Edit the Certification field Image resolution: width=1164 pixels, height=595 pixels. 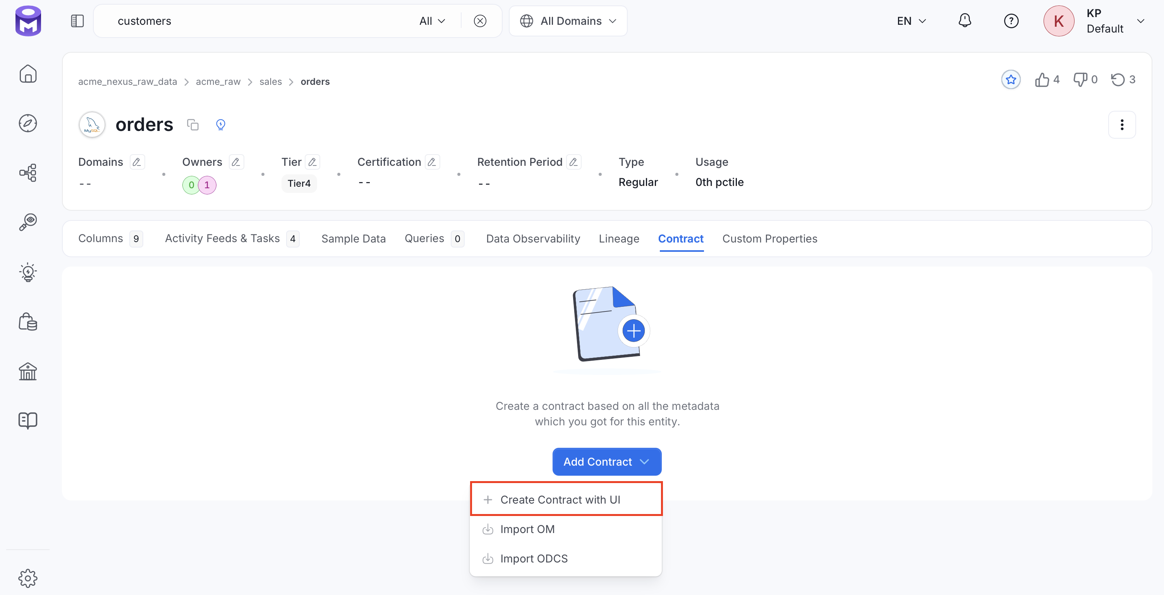pyautogui.click(x=432, y=162)
